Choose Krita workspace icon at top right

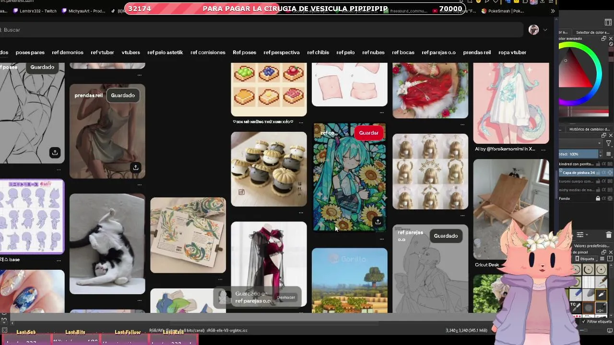[608, 23]
